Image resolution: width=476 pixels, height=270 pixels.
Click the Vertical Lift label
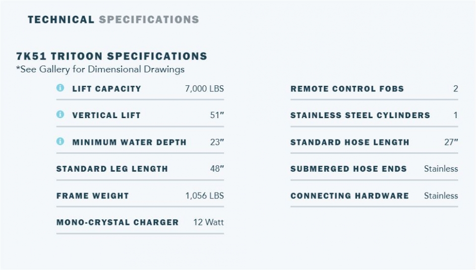[107, 115]
